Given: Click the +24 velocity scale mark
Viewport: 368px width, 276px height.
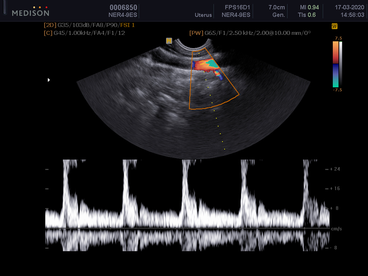Looking at the screenshot, I should tap(335, 169).
